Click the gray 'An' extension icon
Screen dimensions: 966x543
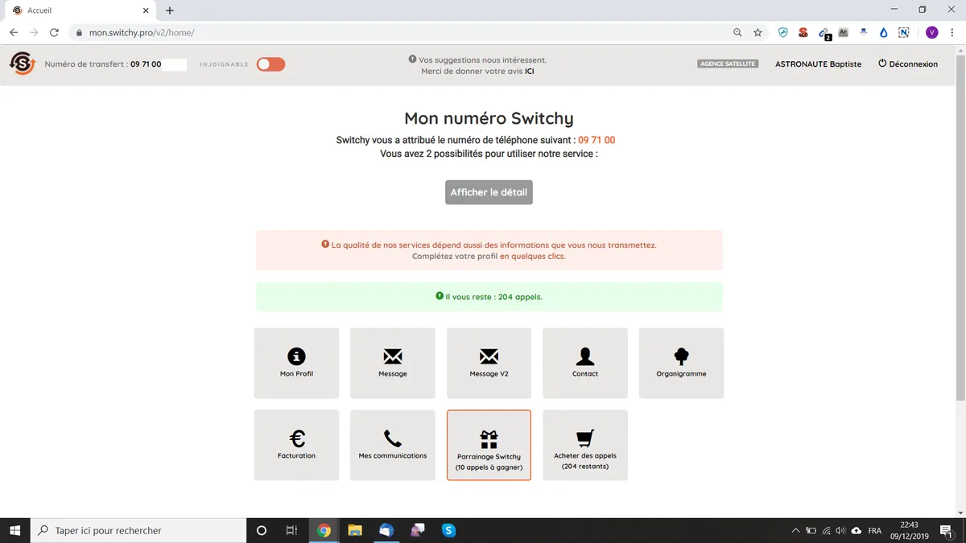coord(843,33)
